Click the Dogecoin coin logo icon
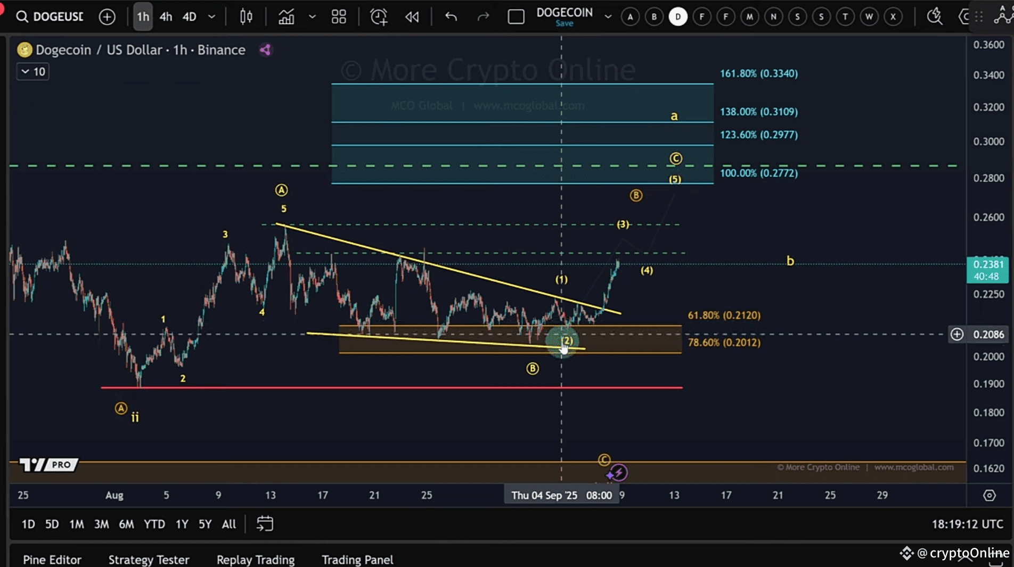Image resolution: width=1014 pixels, height=567 pixels. point(24,49)
